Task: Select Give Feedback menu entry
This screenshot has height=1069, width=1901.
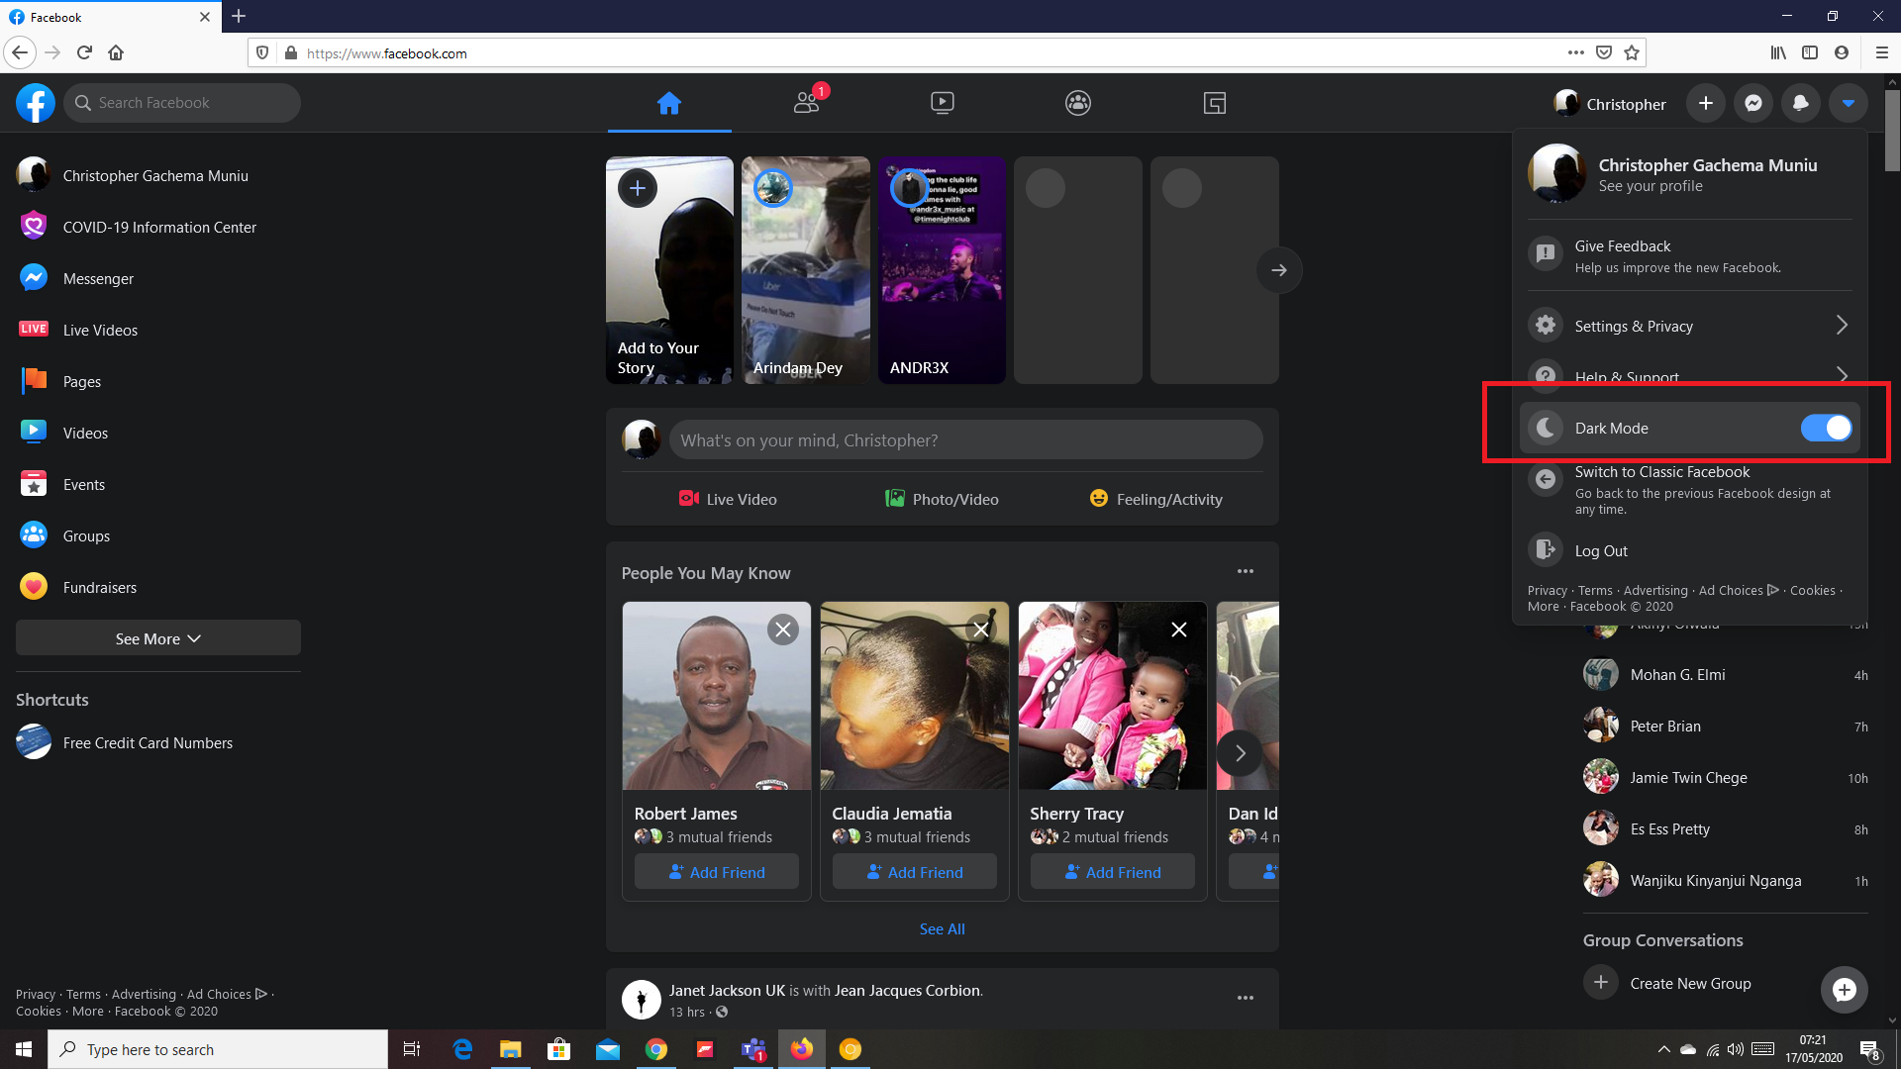Action: (1690, 255)
